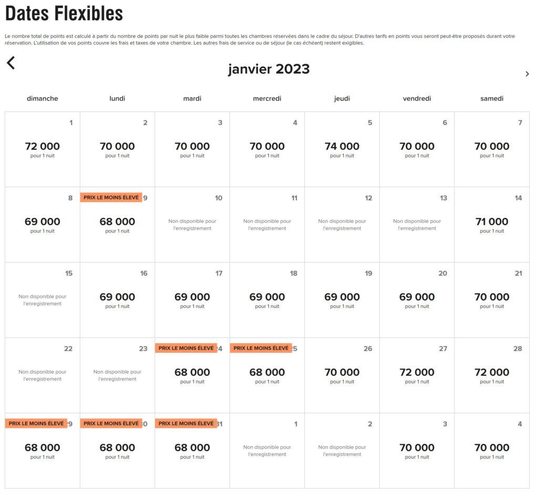Choose Monday January 16 at 69 000
538x495 pixels.
tap(117, 300)
